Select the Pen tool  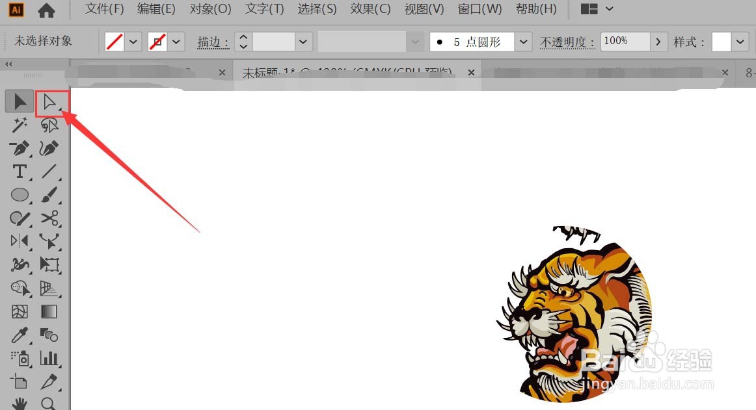coord(20,148)
